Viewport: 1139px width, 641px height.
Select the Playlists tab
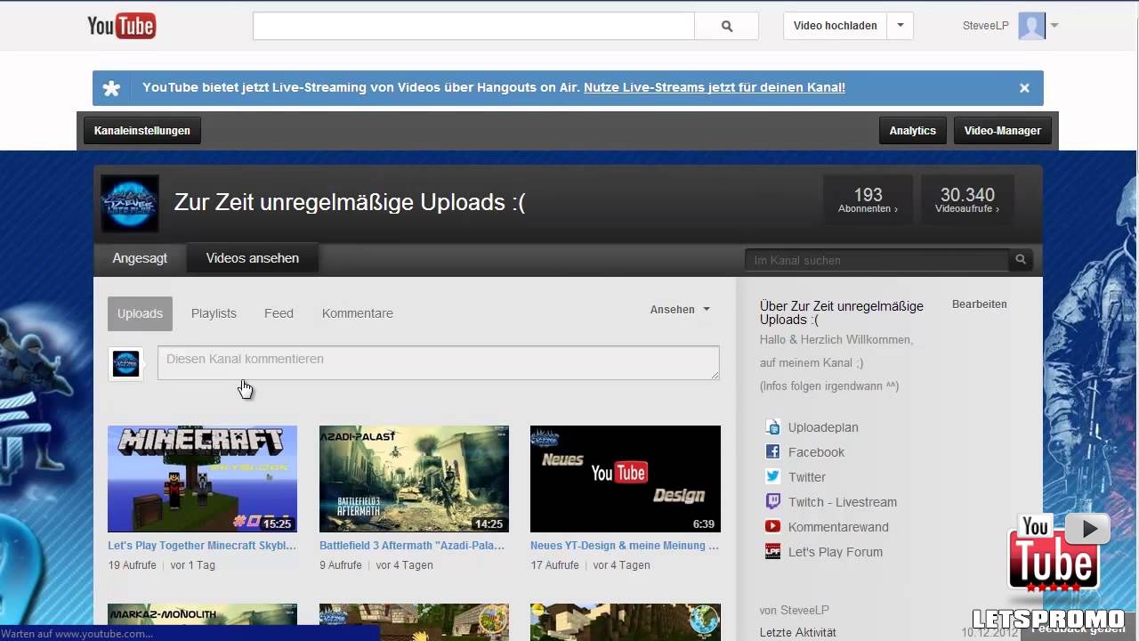click(214, 313)
